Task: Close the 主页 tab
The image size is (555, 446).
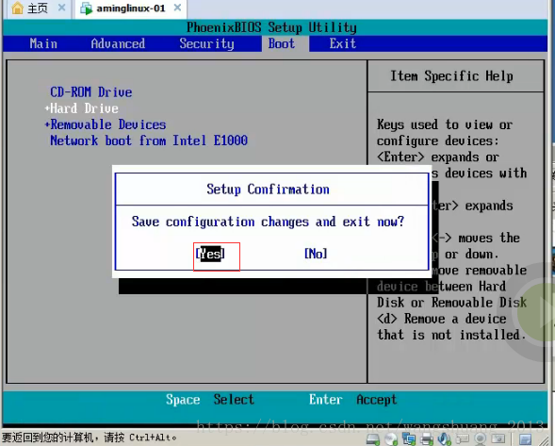Action: [61, 8]
